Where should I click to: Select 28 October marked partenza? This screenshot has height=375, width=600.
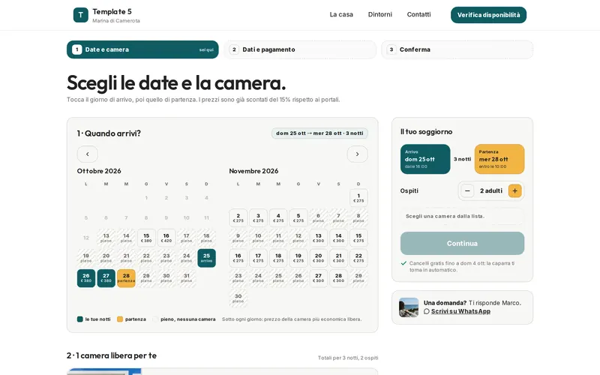(x=126, y=277)
